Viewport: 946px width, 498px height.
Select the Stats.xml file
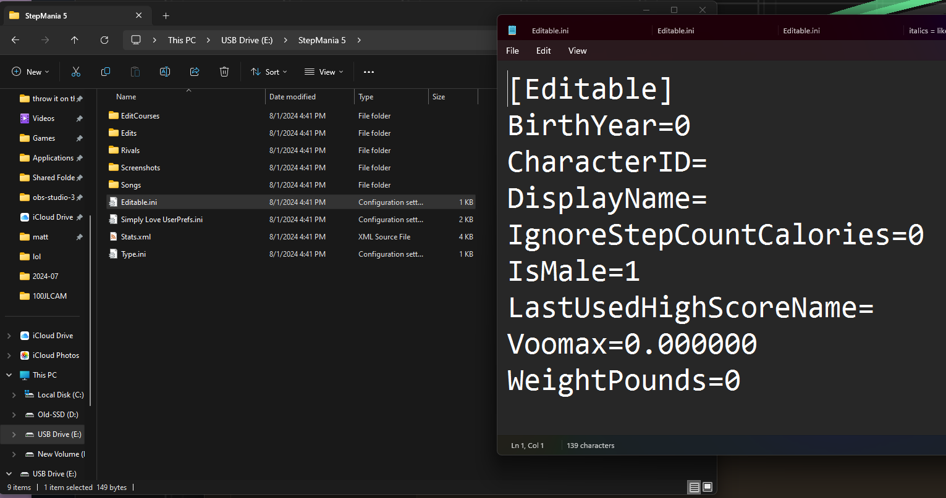point(135,237)
